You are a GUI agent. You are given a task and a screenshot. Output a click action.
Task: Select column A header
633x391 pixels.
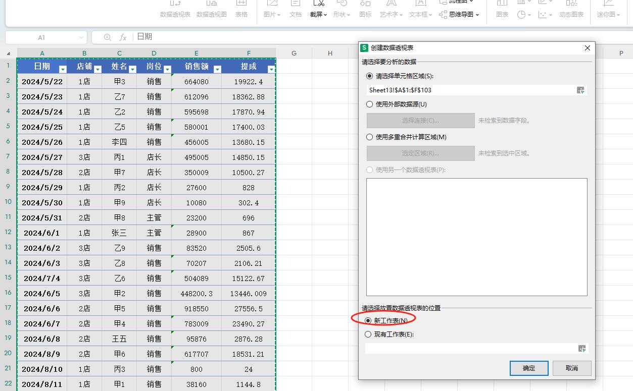tap(42, 53)
